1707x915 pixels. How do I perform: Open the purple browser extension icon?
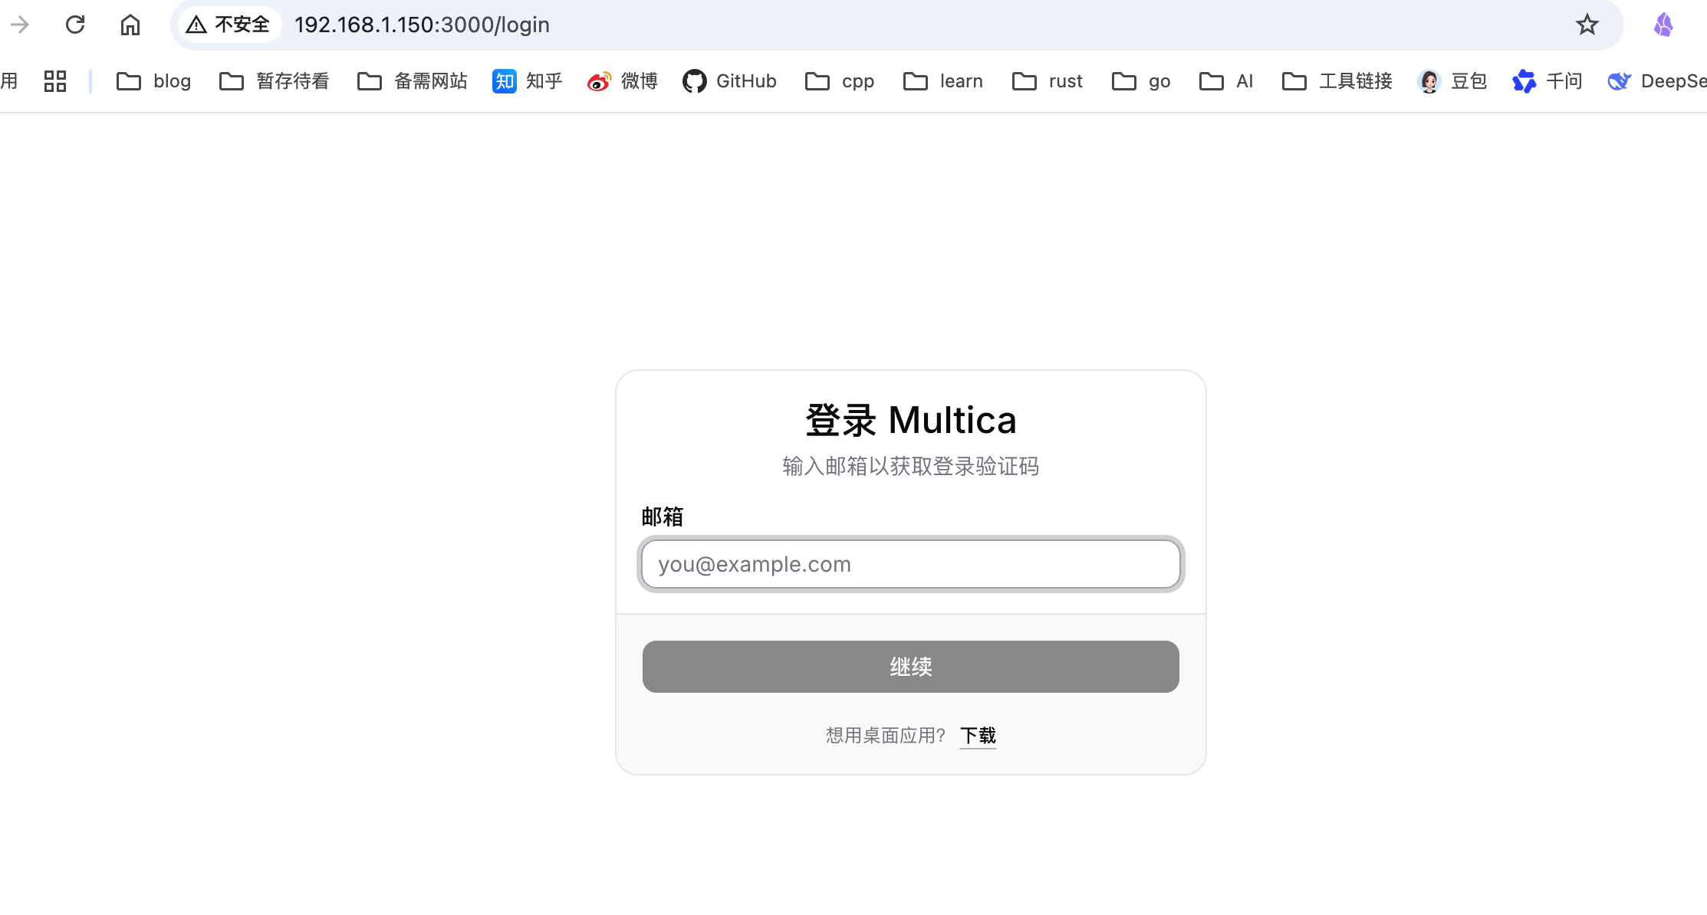[x=1663, y=25]
